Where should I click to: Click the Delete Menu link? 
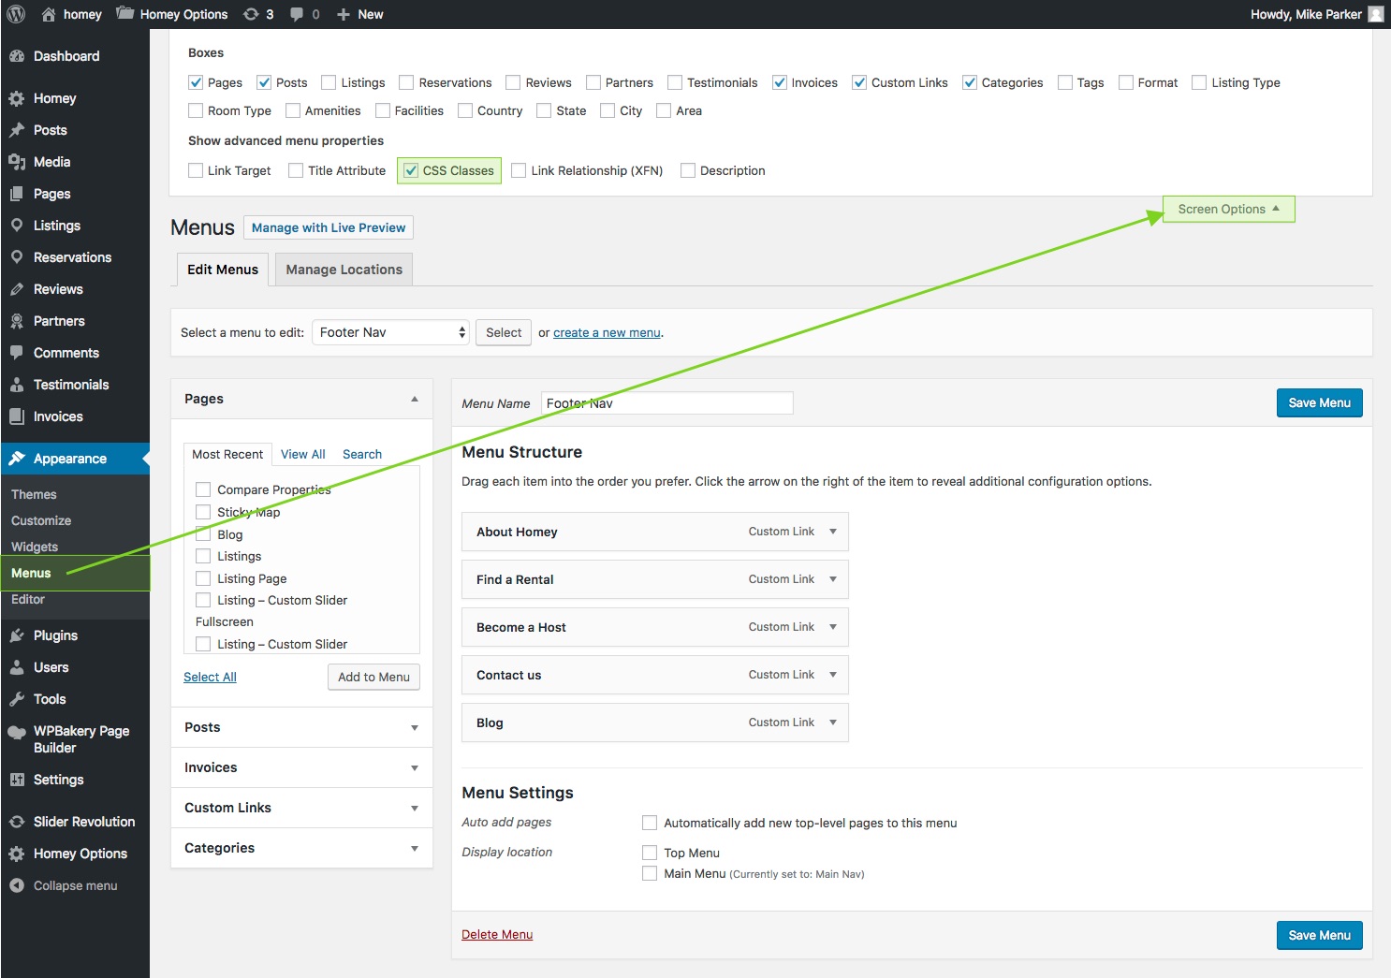click(x=497, y=934)
